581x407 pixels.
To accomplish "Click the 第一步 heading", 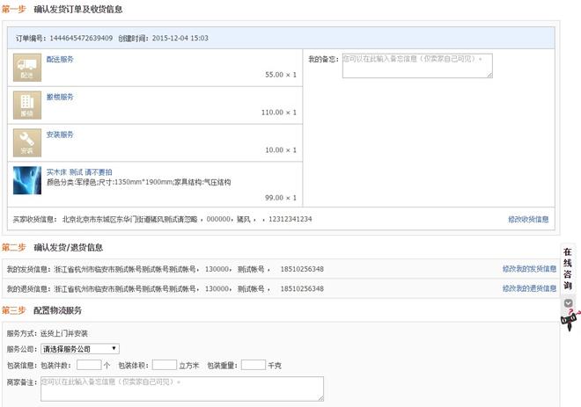I will (x=62, y=10).
